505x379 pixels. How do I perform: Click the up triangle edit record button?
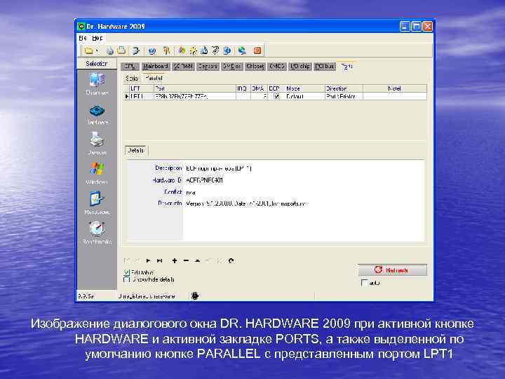coord(197,260)
